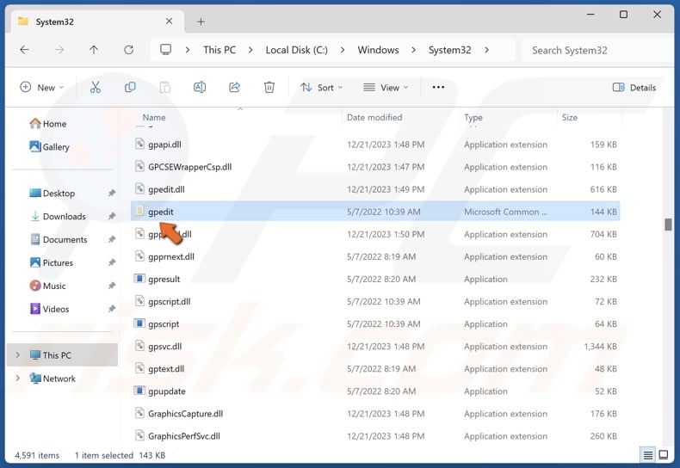This screenshot has width=680, height=468.
Task: Click the Date modified column header
Action: [x=374, y=118]
